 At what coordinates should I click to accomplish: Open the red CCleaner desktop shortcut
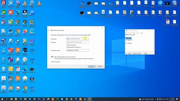pyautogui.click(x=4, y=23)
